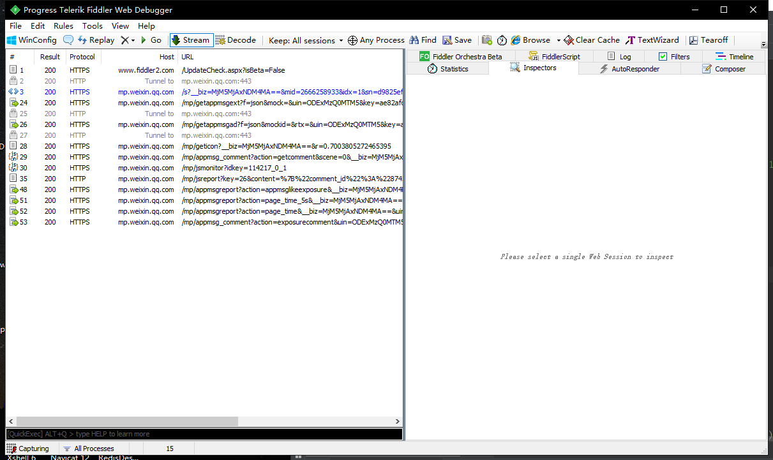Open the Help menu
The image size is (773, 460).
(146, 26)
